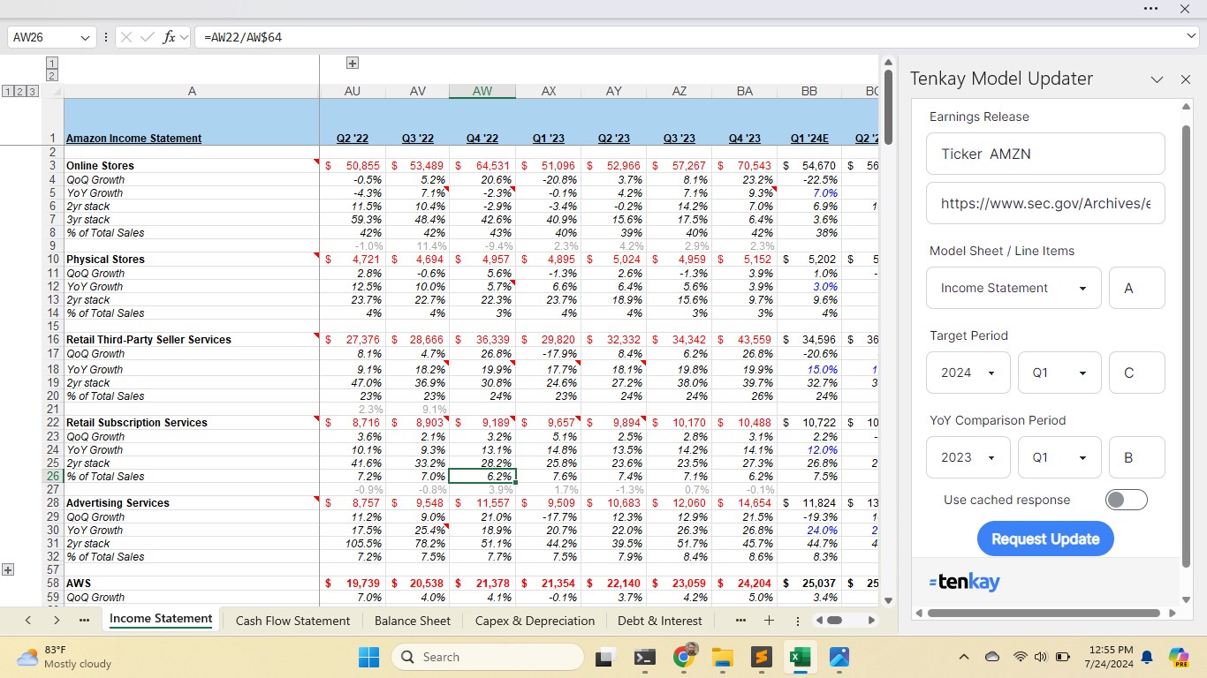Confirm the formula with the checkmark icon
1207x678 pixels.
point(147,37)
